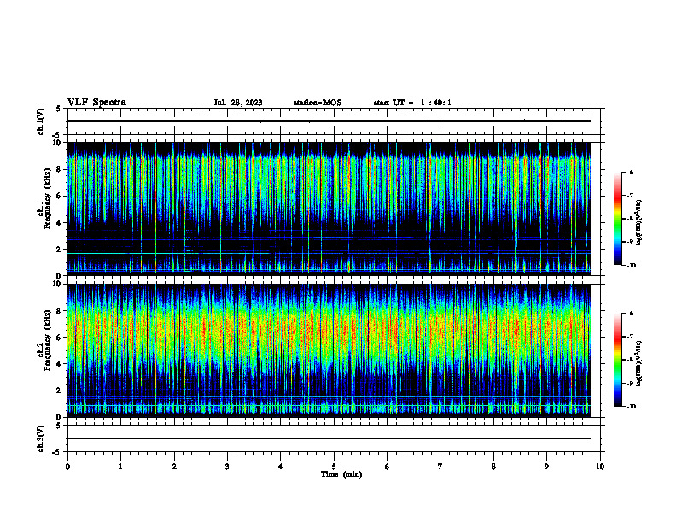Click time axis tick label "3"
Screen dimensions: 676x523
[227, 467]
